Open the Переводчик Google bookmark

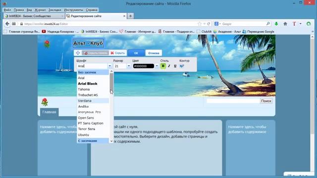[x=259, y=32]
